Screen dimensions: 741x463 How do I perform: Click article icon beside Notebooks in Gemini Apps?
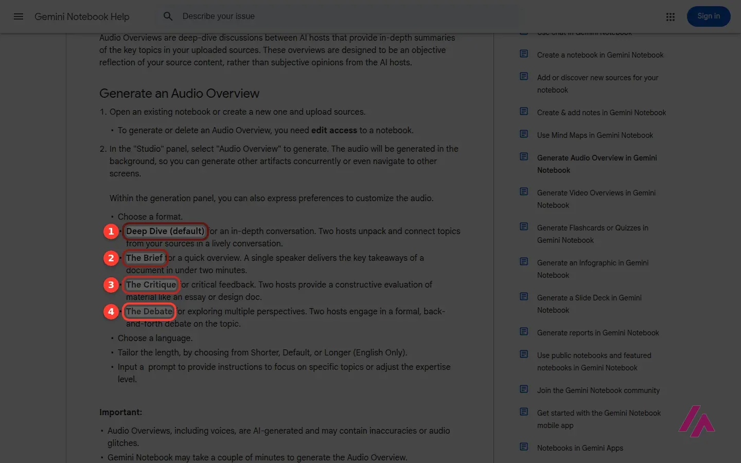click(x=524, y=447)
